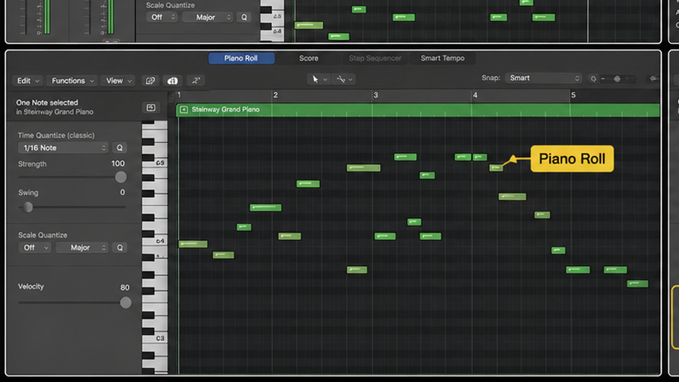Screen dimensions: 679x382
Task: Select the first note at bar 1
Action: (x=193, y=244)
